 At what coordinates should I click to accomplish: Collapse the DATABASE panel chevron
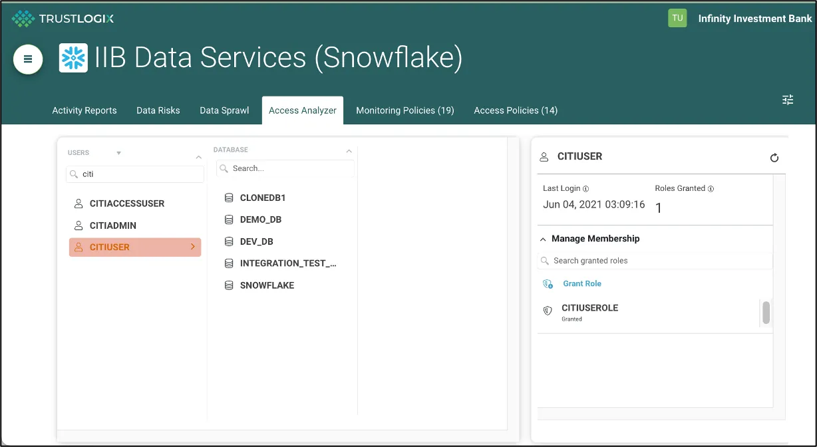point(349,150)
